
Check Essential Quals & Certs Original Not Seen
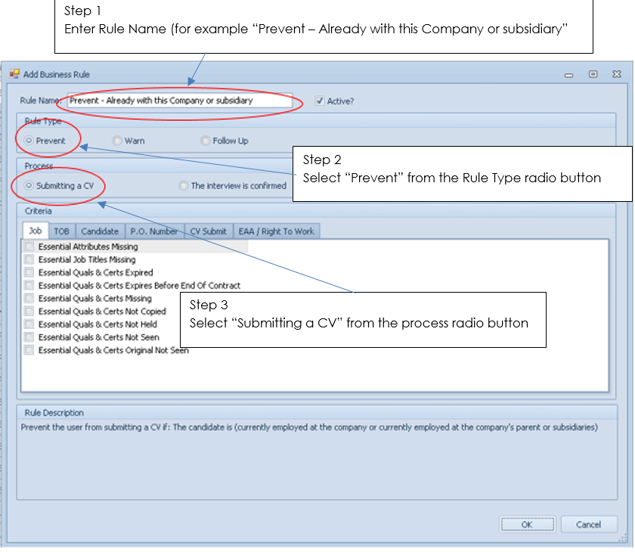pos(29,350)
